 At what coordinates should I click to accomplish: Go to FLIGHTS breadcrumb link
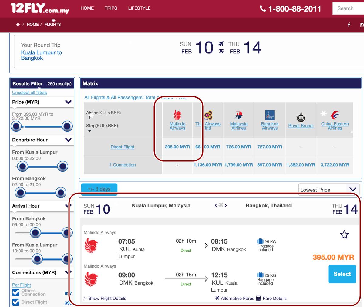click(52, 25)
